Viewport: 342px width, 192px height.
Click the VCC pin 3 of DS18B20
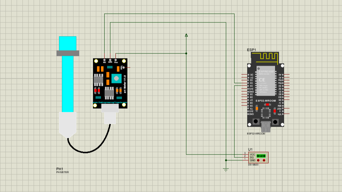(246, 154)
